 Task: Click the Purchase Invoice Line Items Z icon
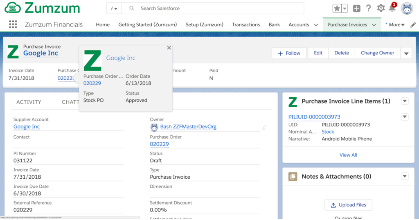293,102
